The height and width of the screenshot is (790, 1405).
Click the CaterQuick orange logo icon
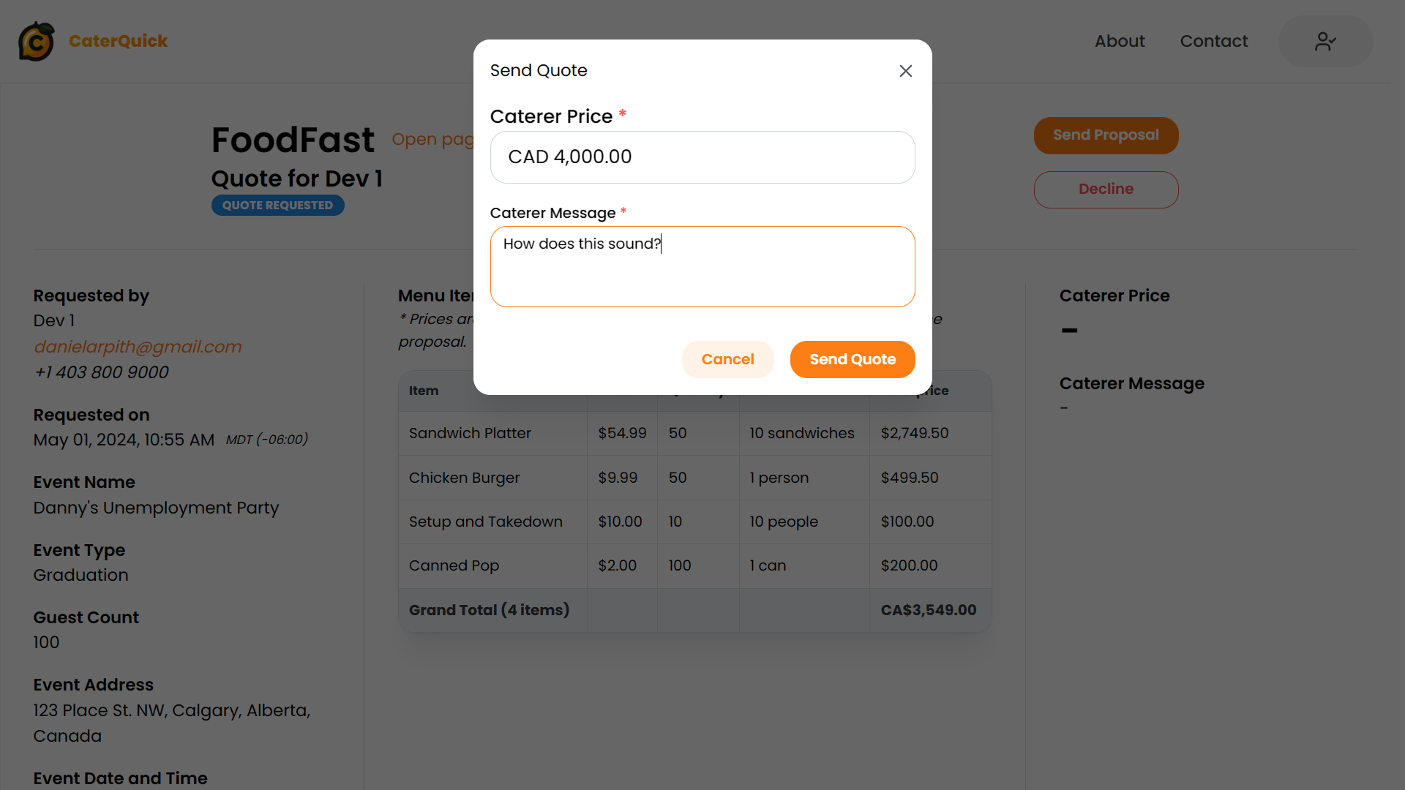pos(37,41)
